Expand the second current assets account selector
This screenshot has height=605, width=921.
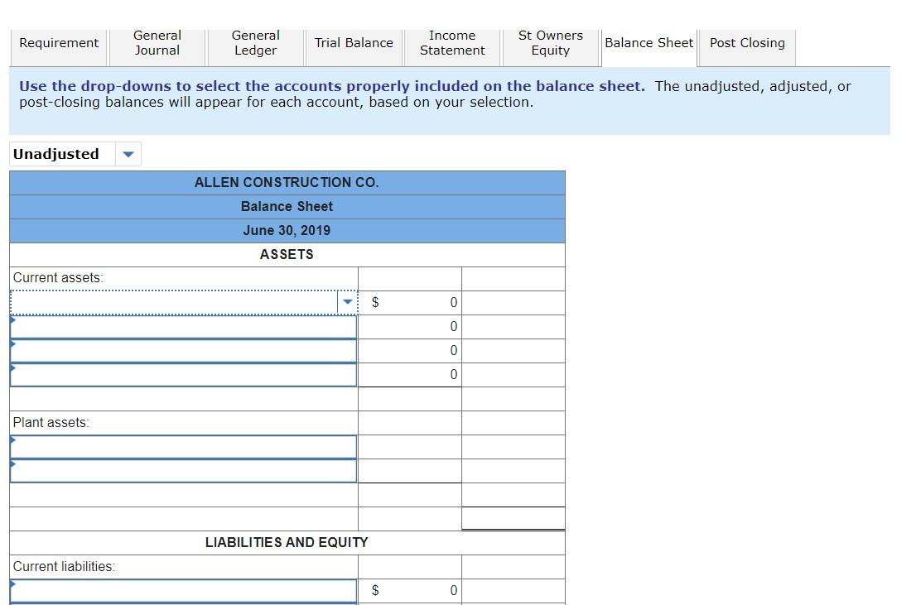[x=182, y=326]
